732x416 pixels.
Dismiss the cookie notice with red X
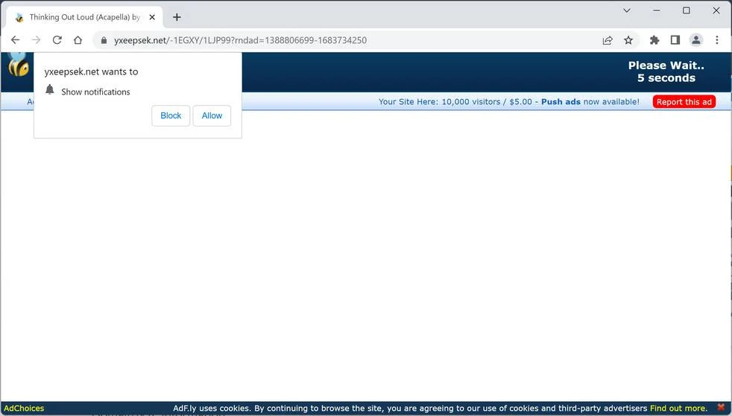(721, 408)
